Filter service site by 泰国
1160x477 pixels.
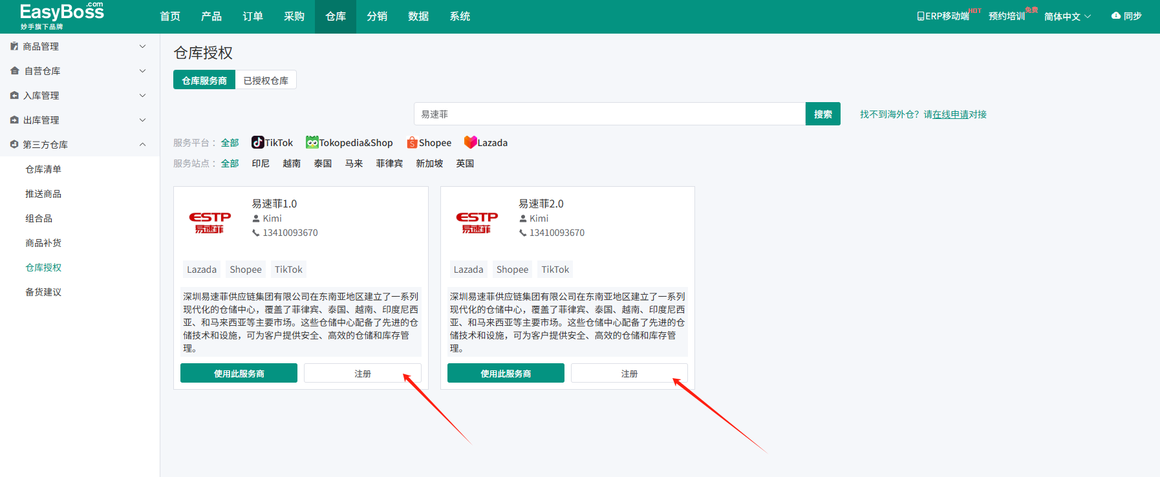[x=323, y=164]
